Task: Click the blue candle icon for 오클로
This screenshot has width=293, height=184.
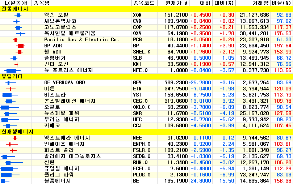Action: click(x=5, y=107)
